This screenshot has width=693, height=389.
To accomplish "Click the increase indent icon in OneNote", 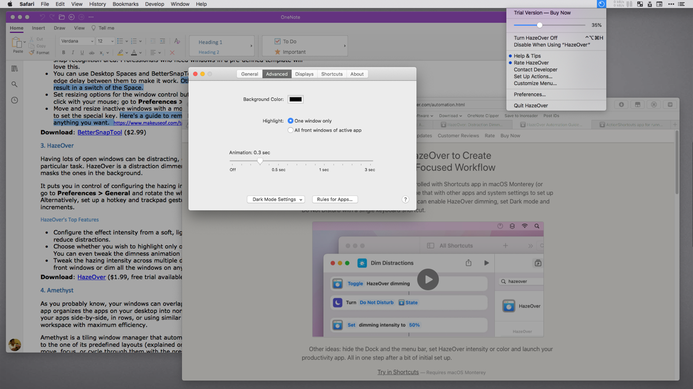I will point(162,41).
